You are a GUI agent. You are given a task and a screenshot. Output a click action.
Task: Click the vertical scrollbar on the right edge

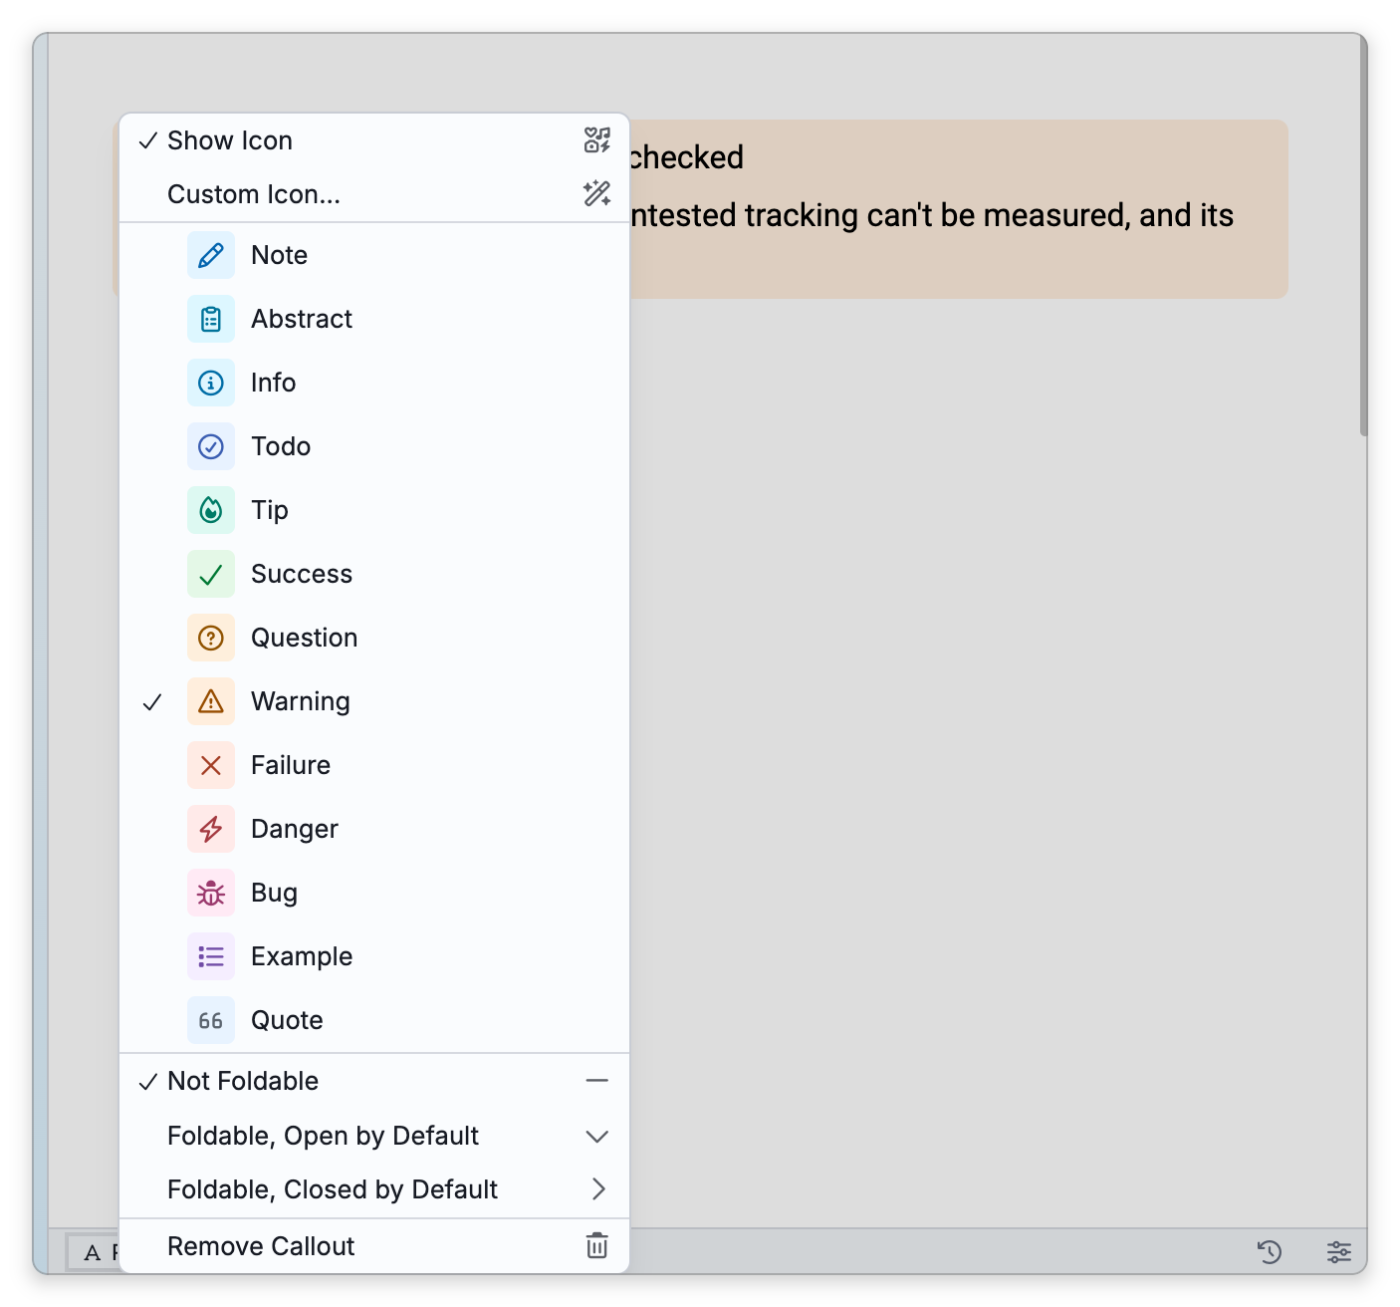[x=1363, y=234]
